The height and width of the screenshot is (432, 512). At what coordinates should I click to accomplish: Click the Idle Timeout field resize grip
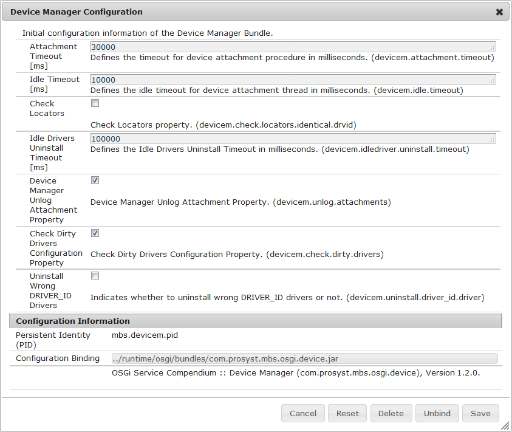[x=493, y=81]
